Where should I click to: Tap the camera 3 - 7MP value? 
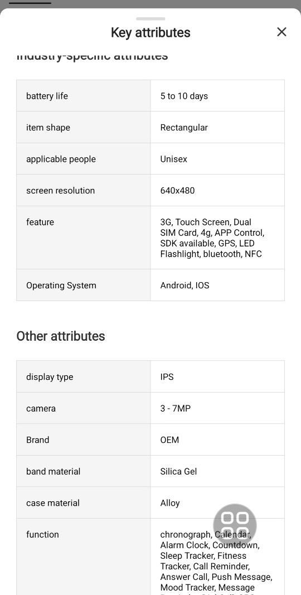pyautogui.click(x=176, y=408)
